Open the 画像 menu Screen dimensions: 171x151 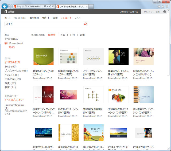pos(55,18)
